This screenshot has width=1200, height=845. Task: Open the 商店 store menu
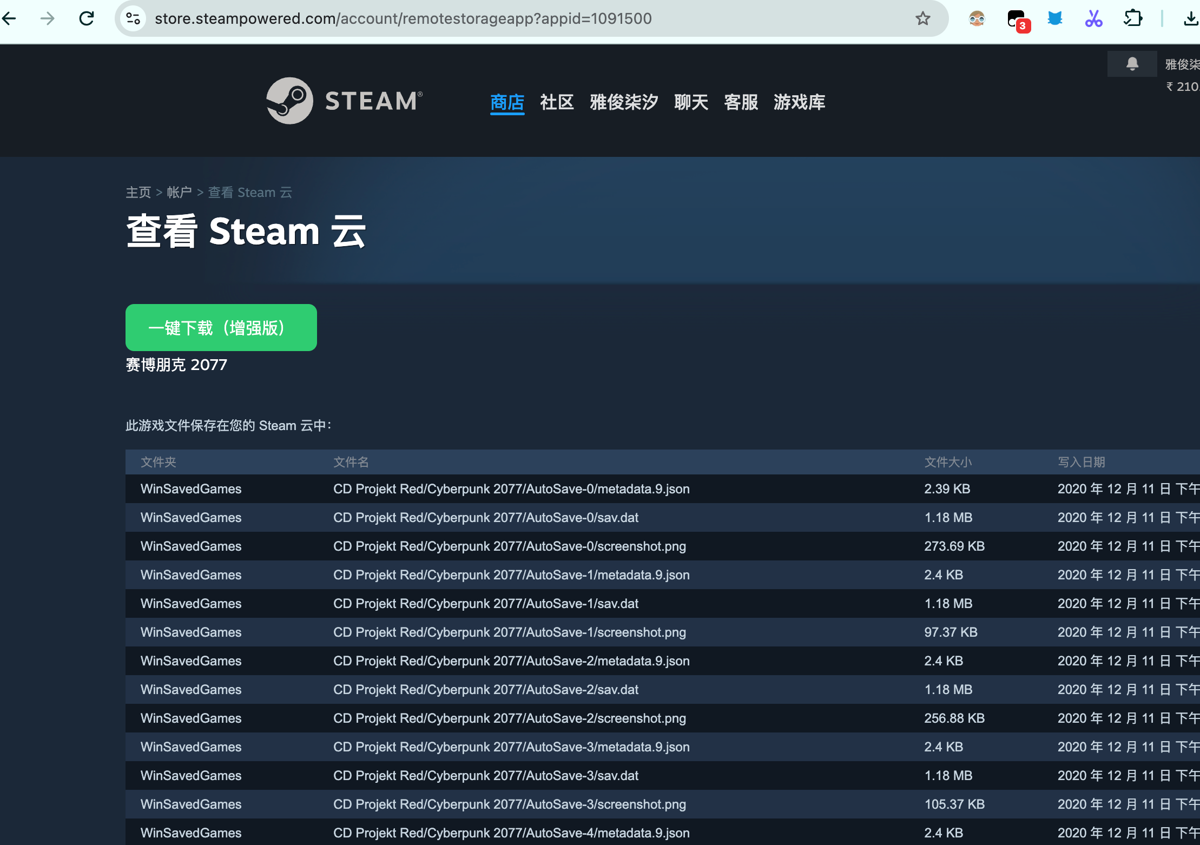click(507, 102)
